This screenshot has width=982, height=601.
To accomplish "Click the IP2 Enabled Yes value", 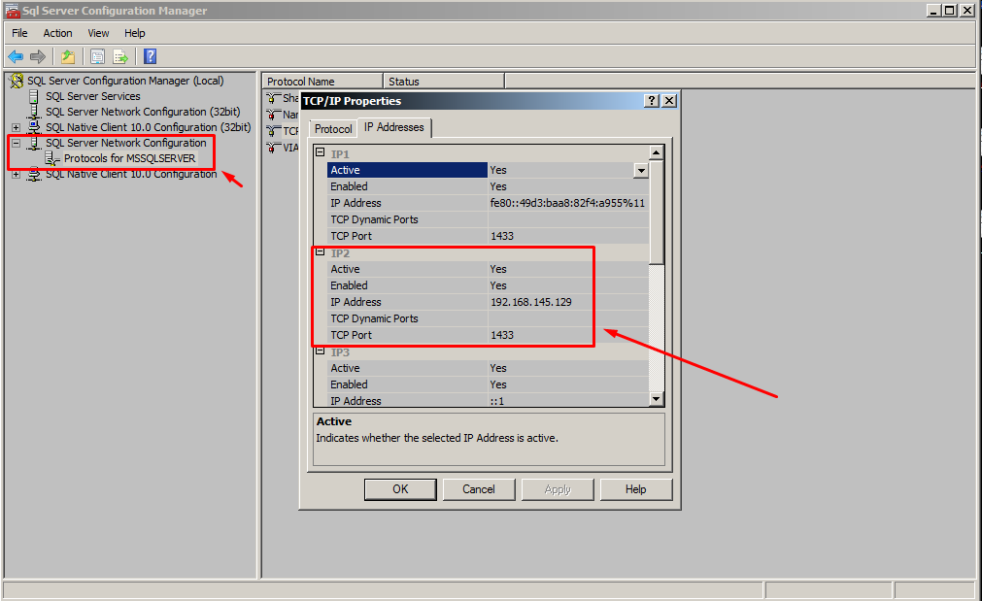I will tap(498, 286).
